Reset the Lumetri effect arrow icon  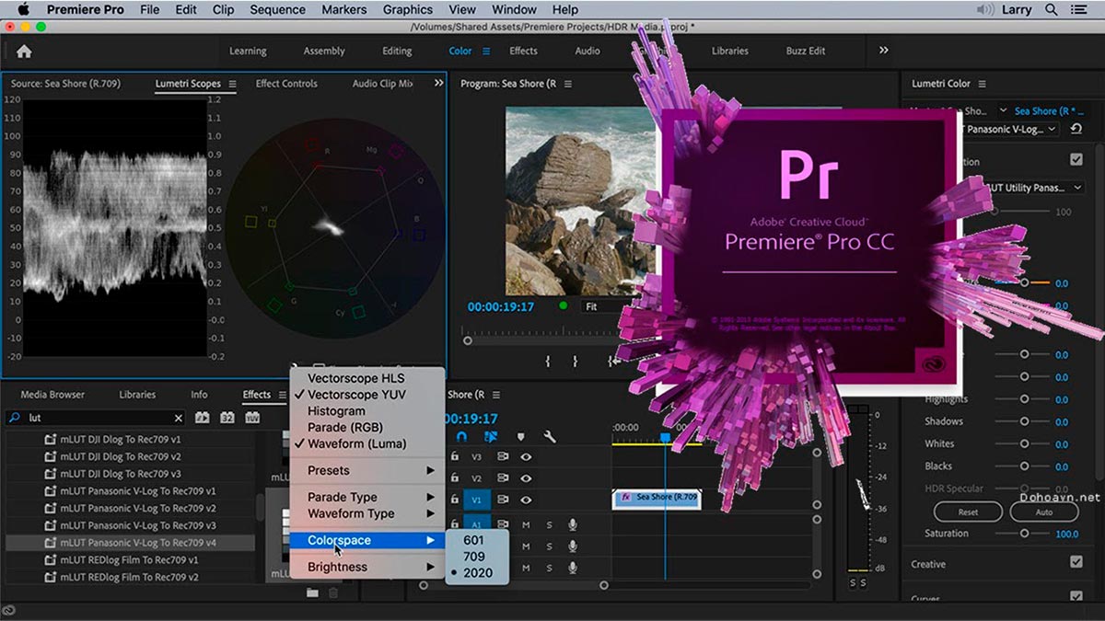pos(1076,130)
